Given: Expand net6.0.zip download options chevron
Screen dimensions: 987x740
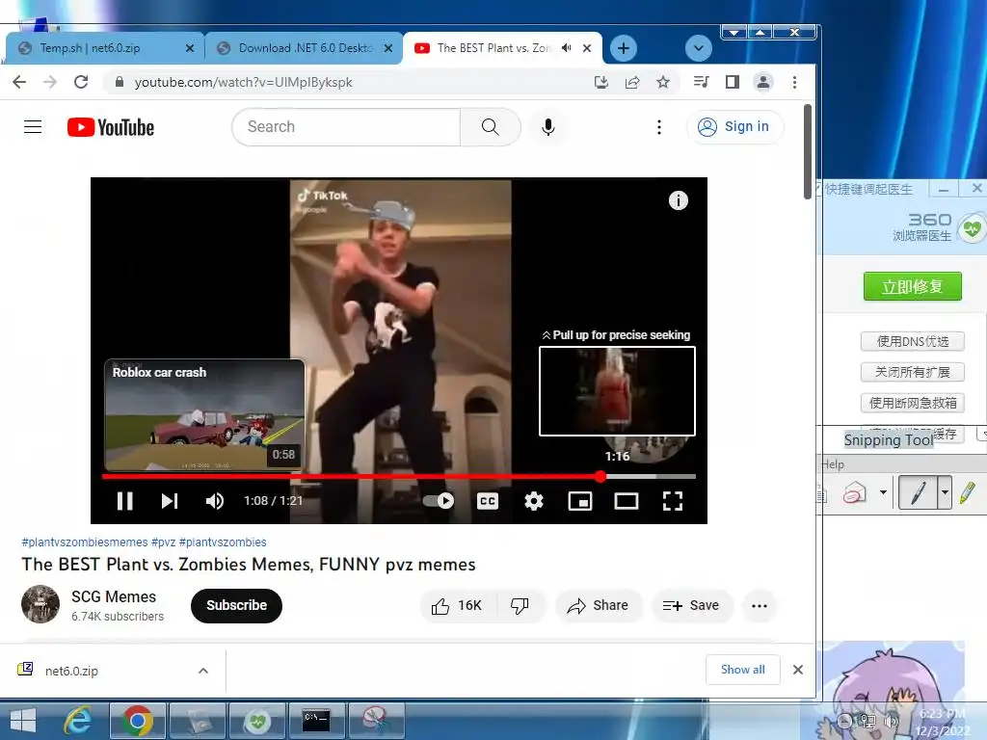Looking at the screenshot, I should click(x=202, y=671).
